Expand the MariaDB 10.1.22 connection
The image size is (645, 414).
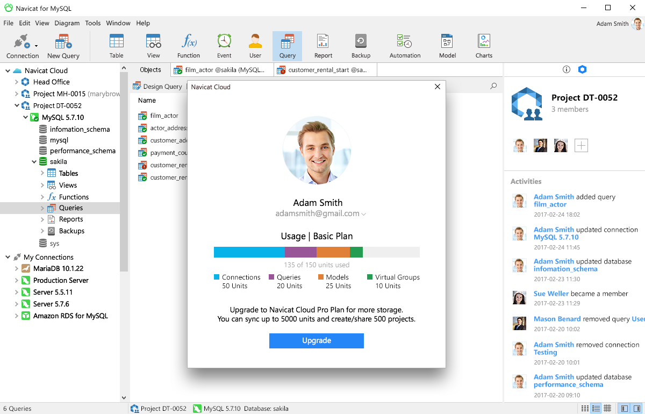17,269
